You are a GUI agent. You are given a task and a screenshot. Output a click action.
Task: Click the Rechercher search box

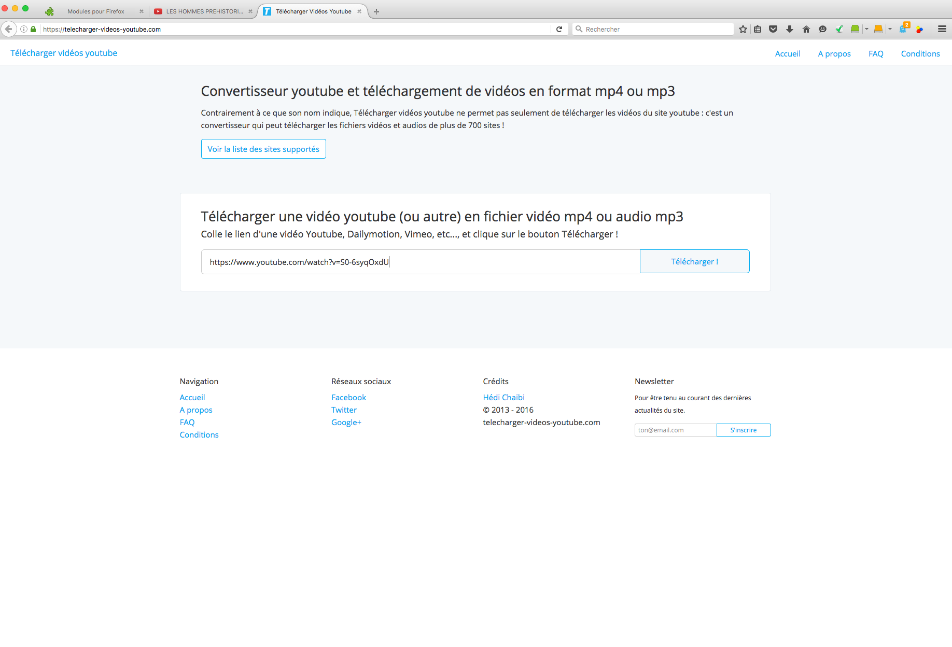click(x=653, y=29)
